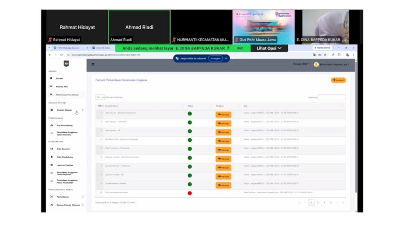Switch to the Zoom browser tab
The width and height of the screenshot is (405, 227).
tap(103, 48)
